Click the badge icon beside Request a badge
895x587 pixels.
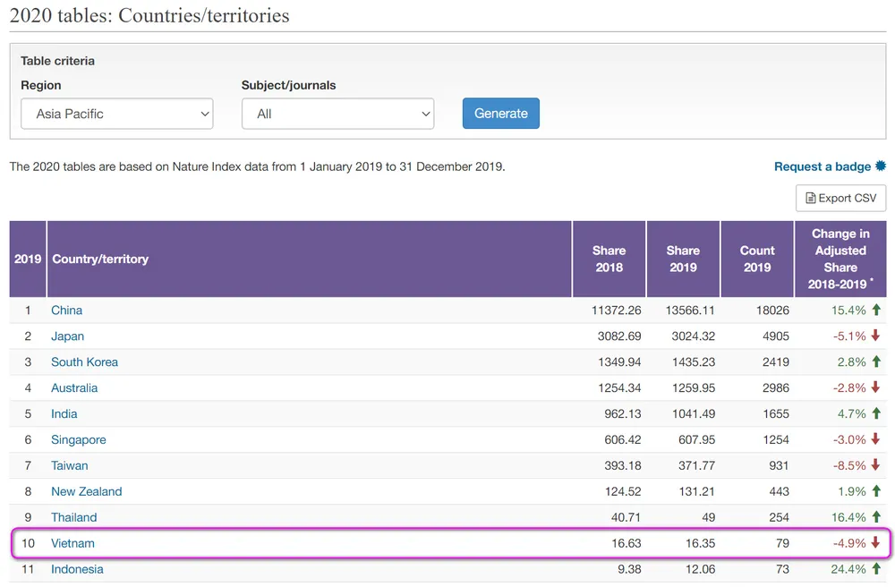881,166
